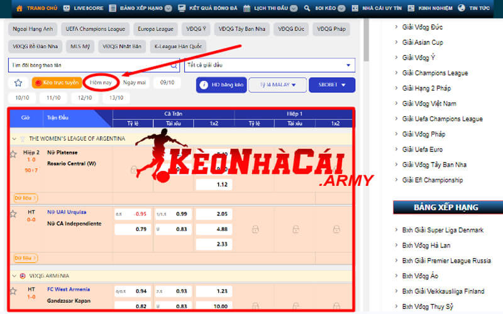Select the Hôm nay date tab
The width and height of the screenshot is (503, 314).
[x=101, y=82]
